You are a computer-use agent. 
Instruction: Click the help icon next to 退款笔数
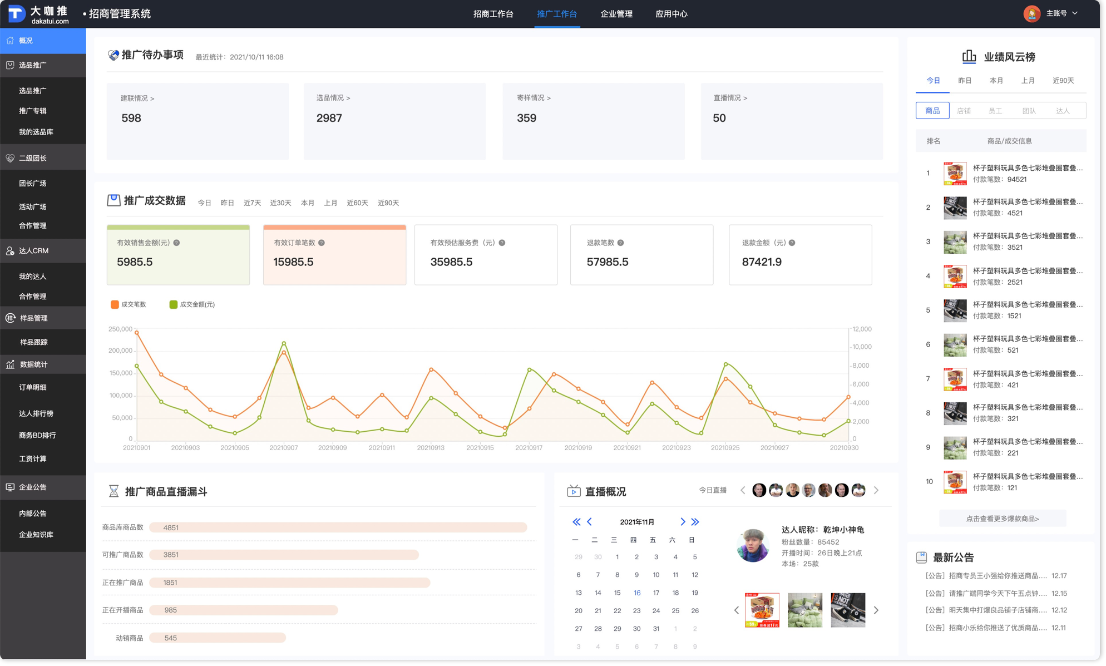[620, 243]
